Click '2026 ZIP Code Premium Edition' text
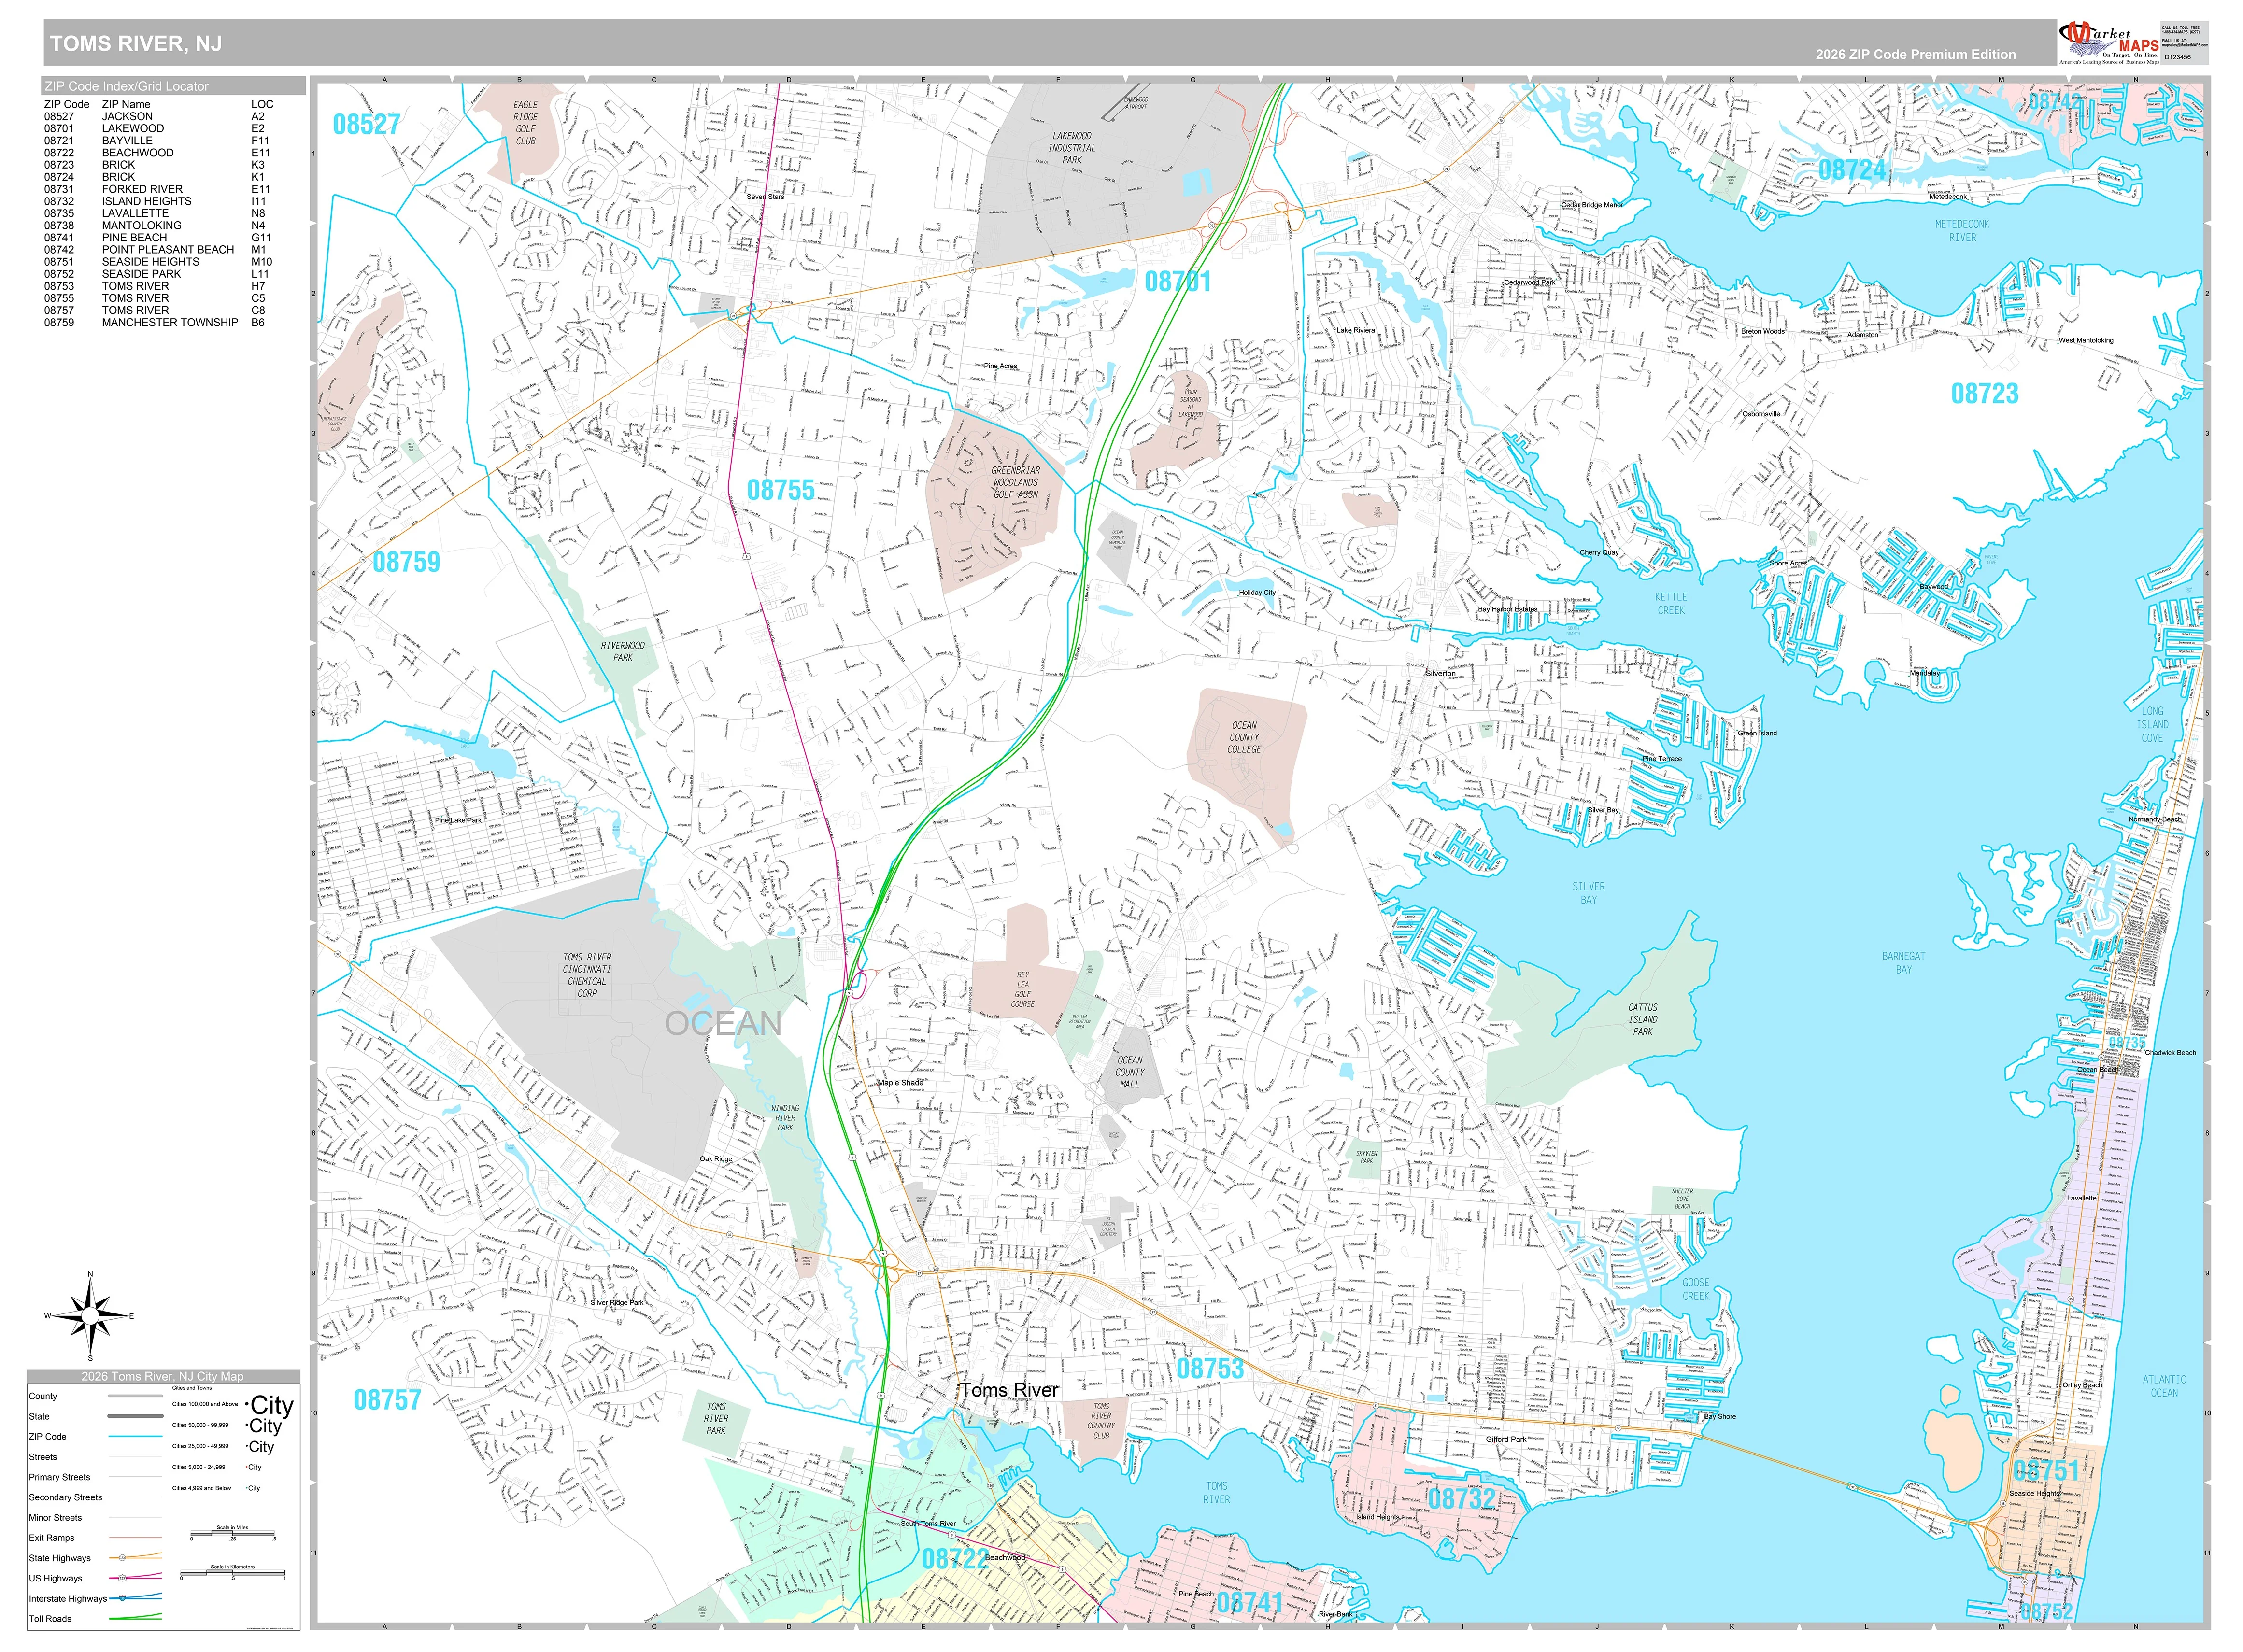Image resolution: width=2243 pixels, height=1652 pixels. click(1915, 54)
